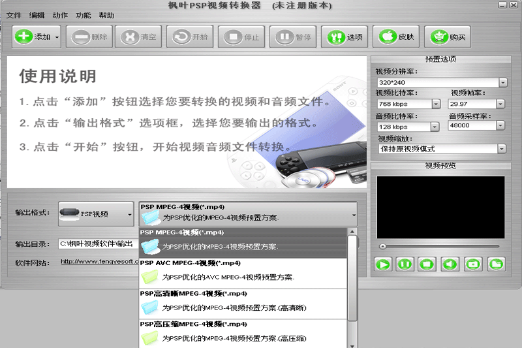The image size is (522, 348).
Task: Click the Delete (删除) toolbar button
Action: [89, 37]
